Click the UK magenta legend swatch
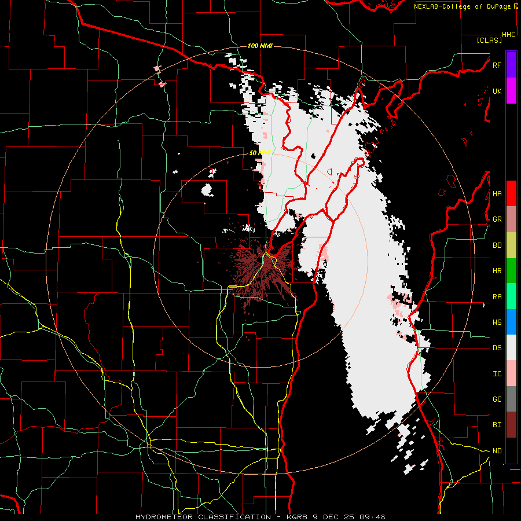This screenshot has height=521, width=521. coord(511,91)
